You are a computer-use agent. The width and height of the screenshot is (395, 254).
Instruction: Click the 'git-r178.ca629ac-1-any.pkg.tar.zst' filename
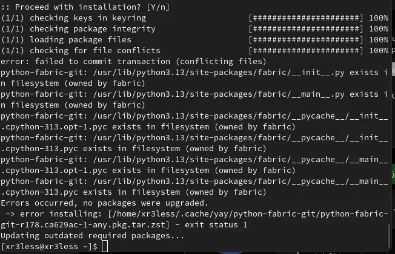(x=85, y=225)
